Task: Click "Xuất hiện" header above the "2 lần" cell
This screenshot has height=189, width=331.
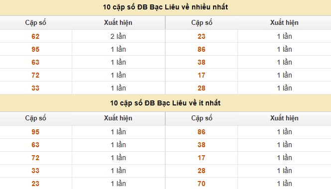Action: coord(118,22)
